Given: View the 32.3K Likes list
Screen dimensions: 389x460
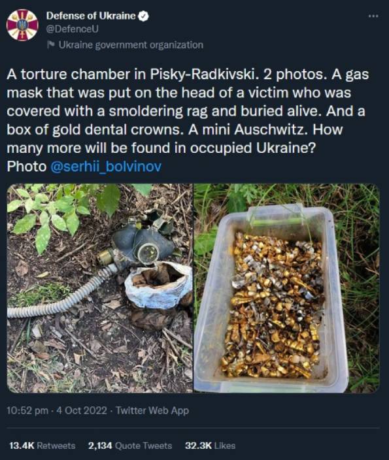Looking at the screenshot, I should (x=211, y=446).
